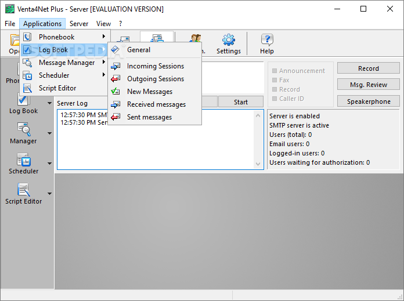Click the General submenu icon

[115, 50]
